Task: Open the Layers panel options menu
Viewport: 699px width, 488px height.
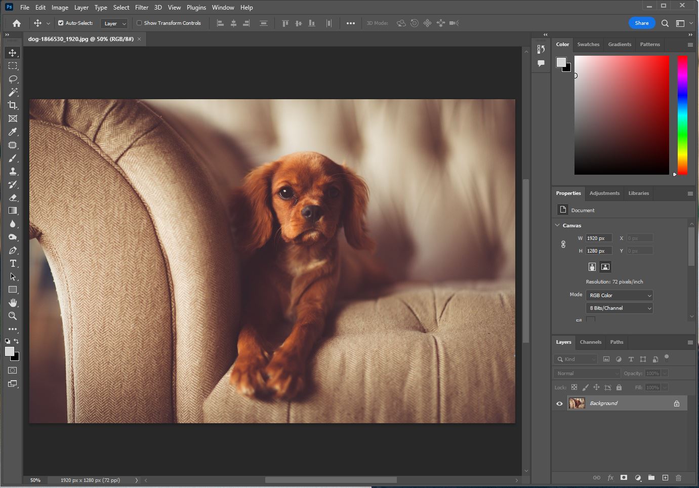Action: pos(690,342)
